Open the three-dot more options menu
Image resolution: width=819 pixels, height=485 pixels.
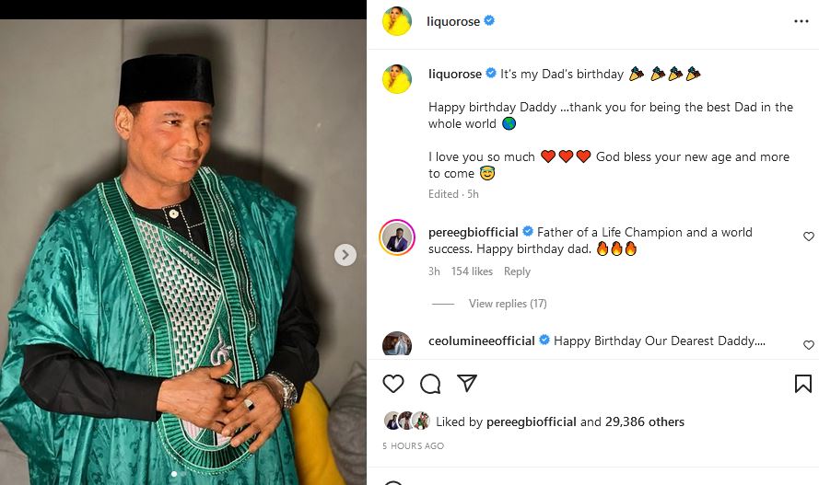pyautogui.click(x=801, y=21)
